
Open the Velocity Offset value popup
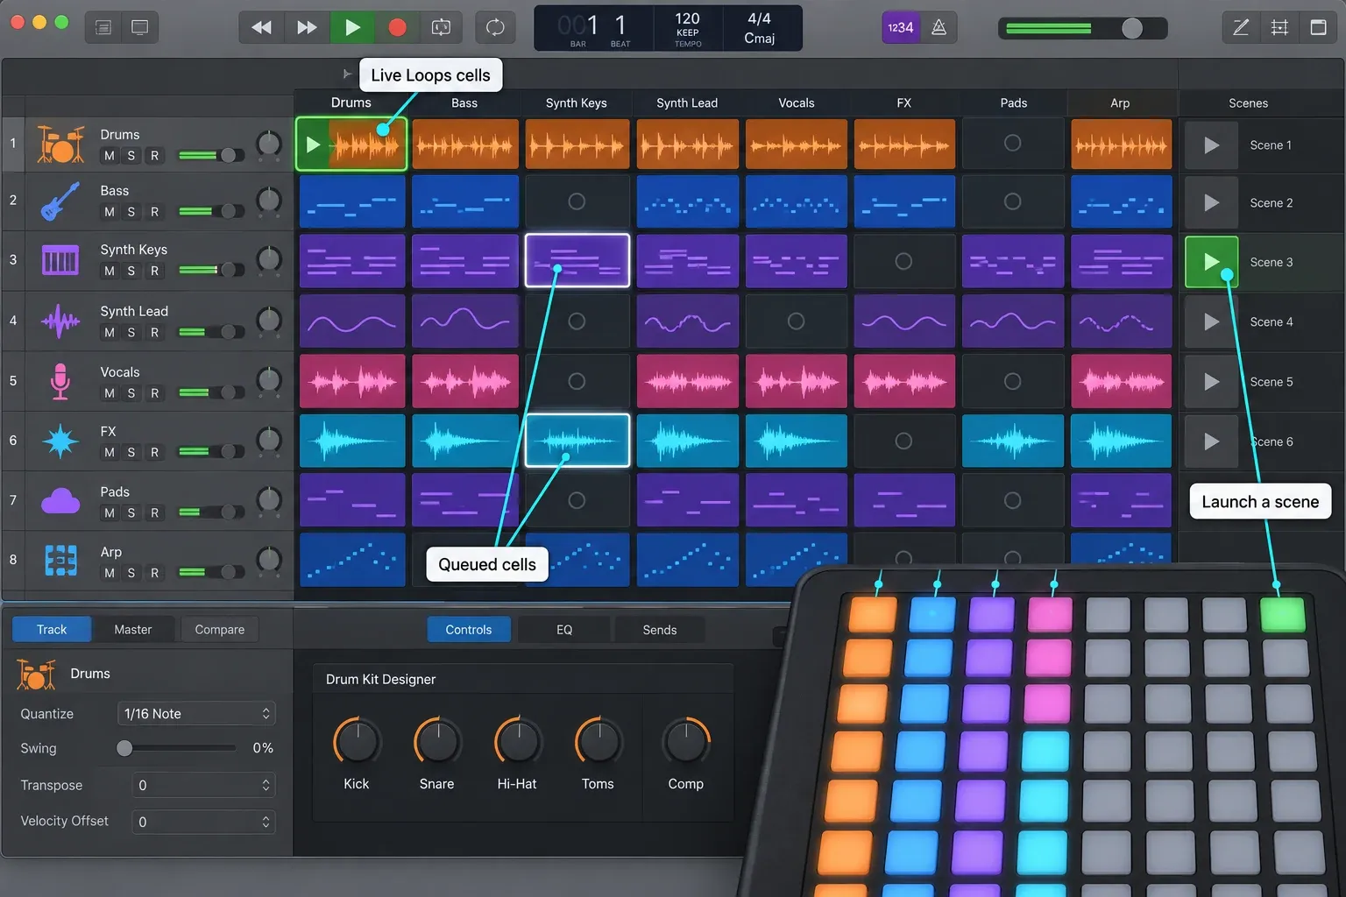pos(203,822)
